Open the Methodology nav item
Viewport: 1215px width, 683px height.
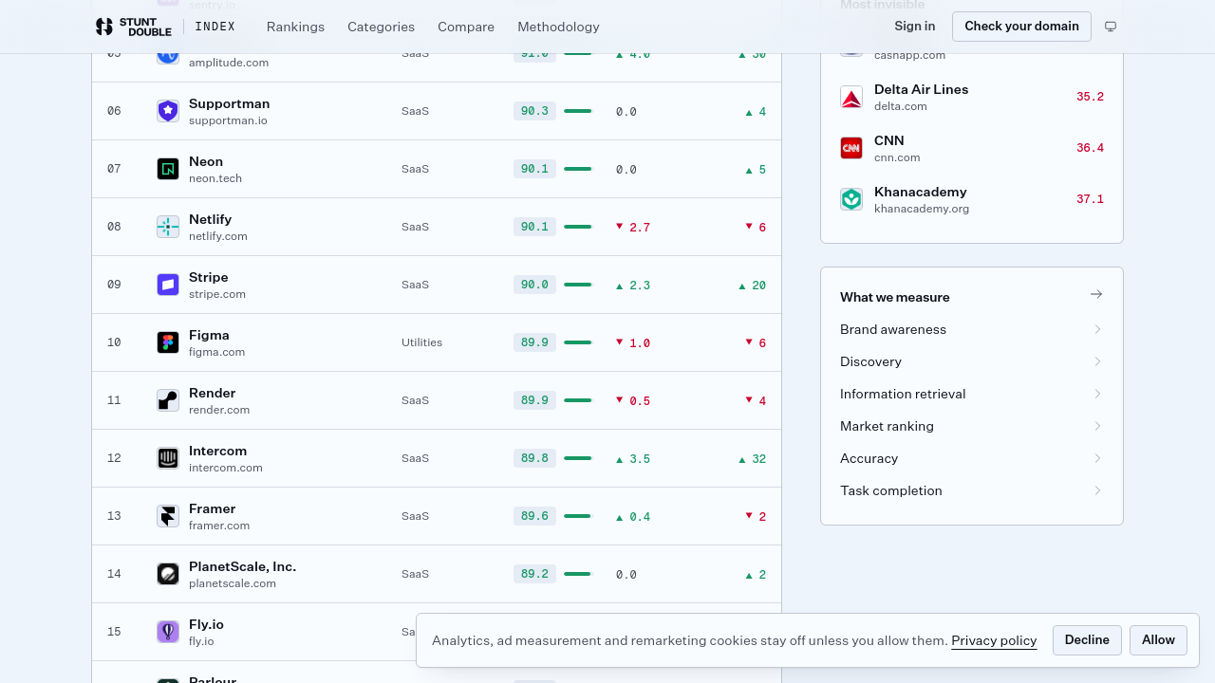(558, 27)
